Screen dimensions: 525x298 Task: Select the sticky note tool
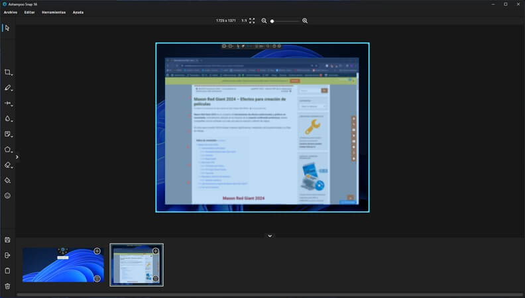point(8,134)
